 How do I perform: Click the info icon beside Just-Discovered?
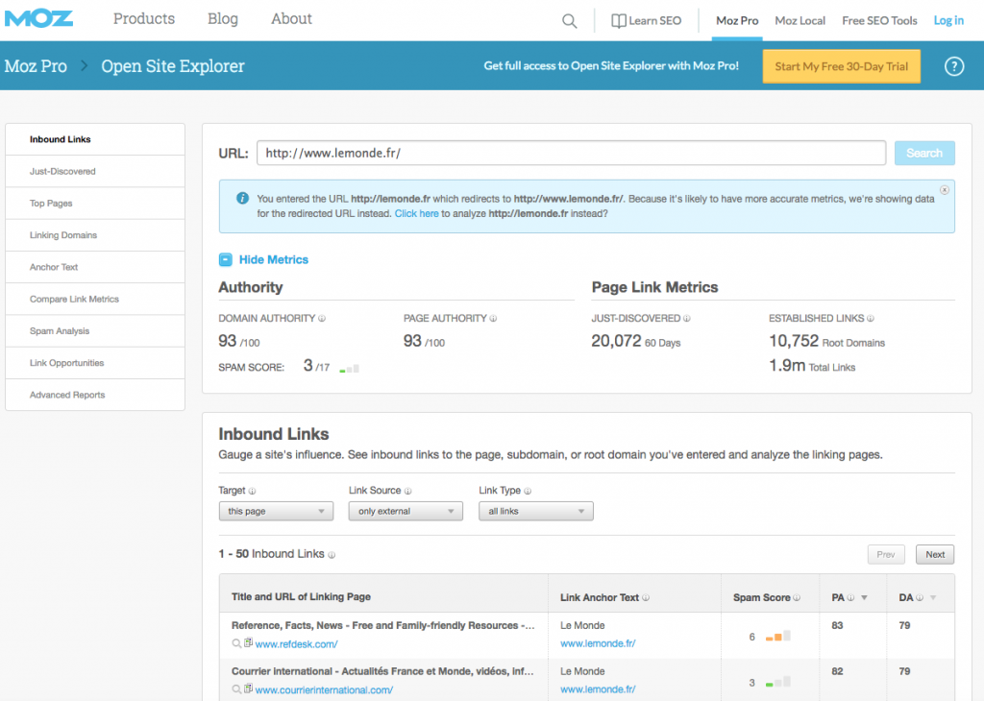click(686, 319)
